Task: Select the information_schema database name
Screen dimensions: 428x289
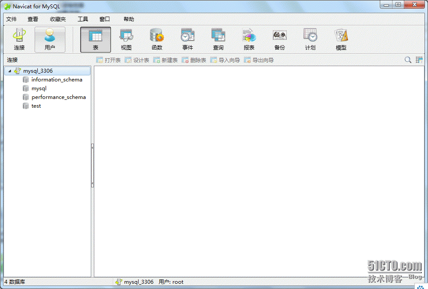Action: point(57,80)
